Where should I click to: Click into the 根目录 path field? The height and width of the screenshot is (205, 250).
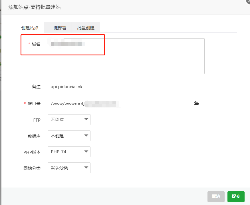click(x=119, y=103)
